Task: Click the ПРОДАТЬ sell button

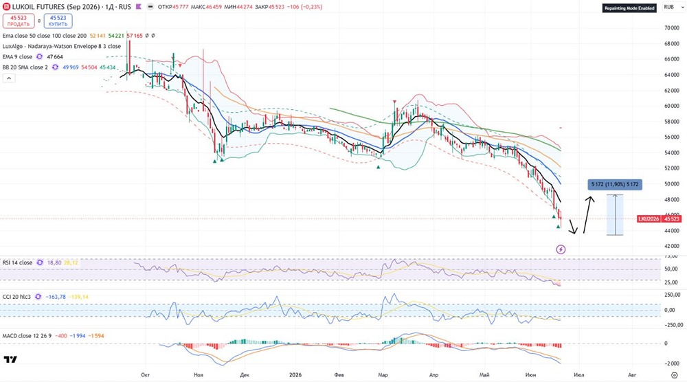Action: coord(19,21)
